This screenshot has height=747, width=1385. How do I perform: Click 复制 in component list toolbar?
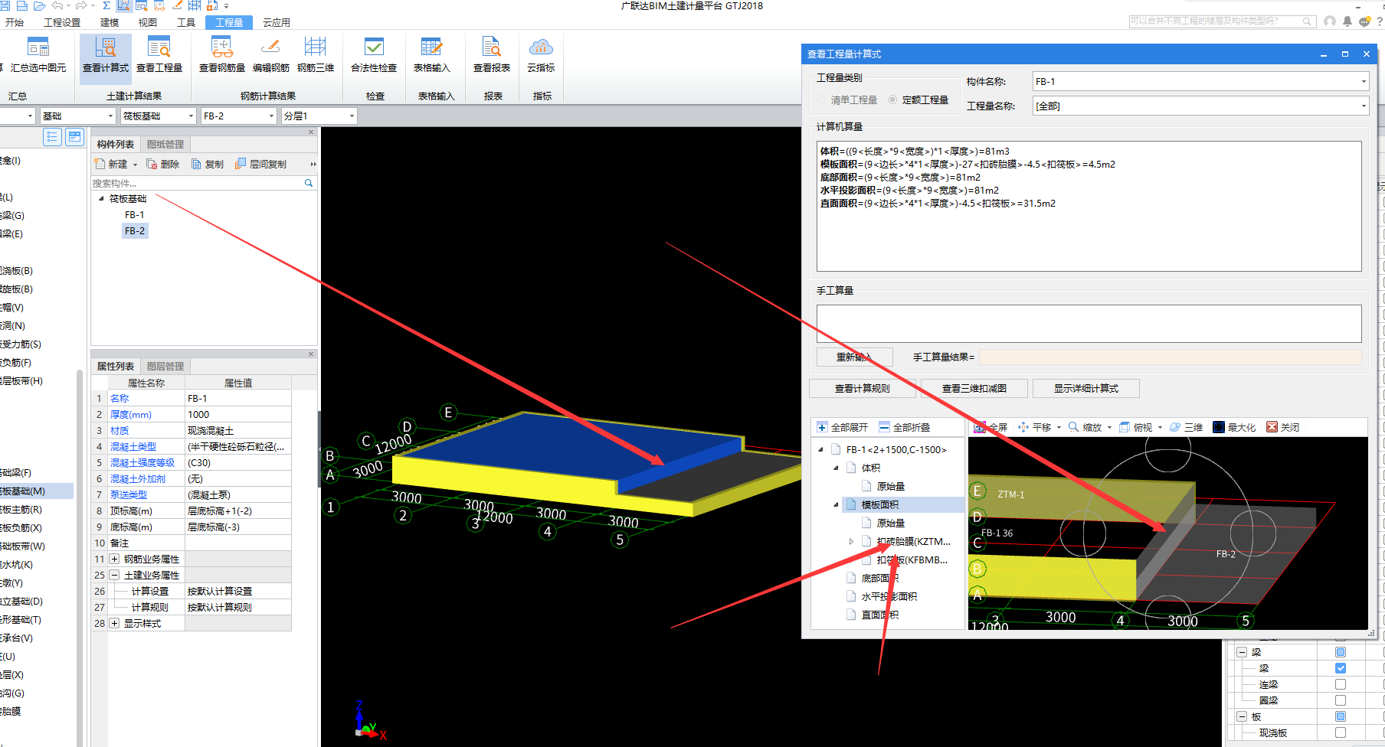[x=208, y=164]
